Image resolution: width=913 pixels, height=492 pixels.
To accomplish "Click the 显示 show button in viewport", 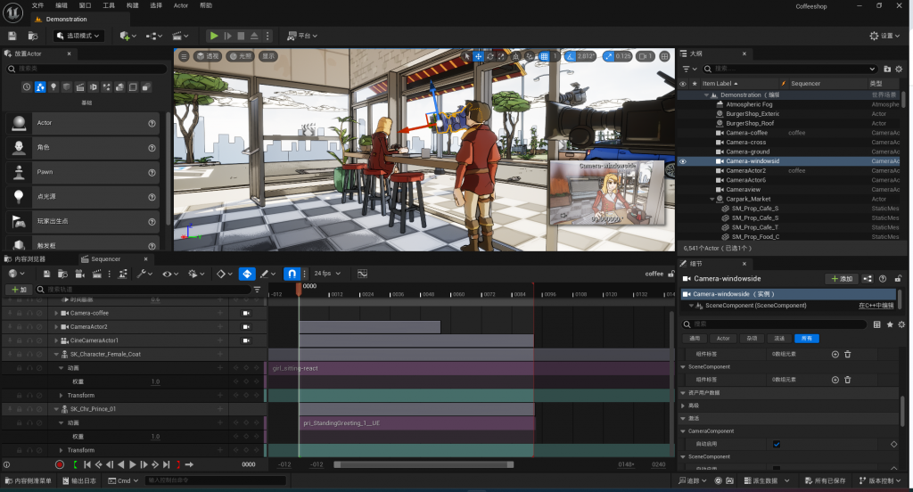I will click(268, 56).
